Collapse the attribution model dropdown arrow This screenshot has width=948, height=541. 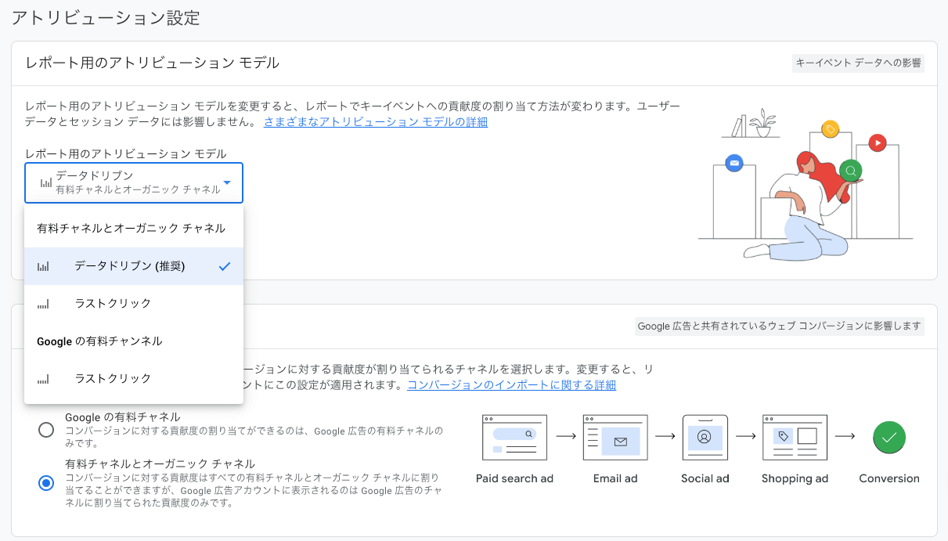pos(227,183)
